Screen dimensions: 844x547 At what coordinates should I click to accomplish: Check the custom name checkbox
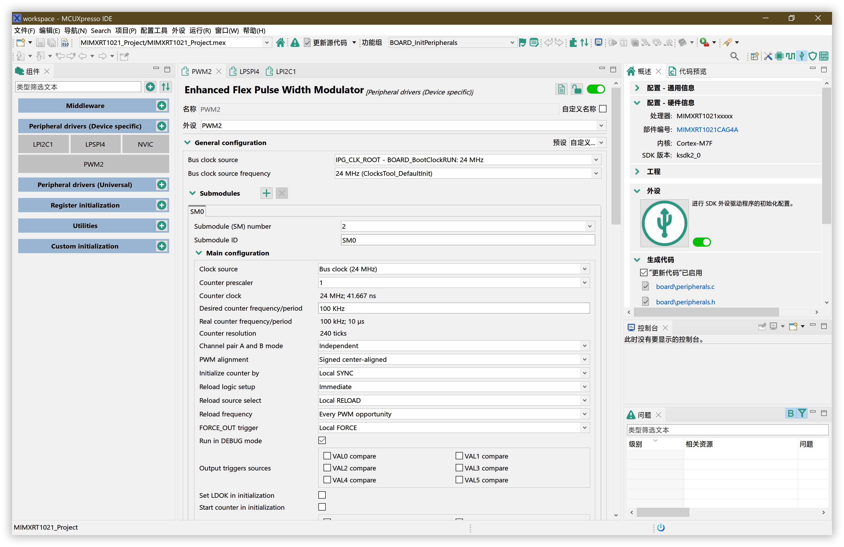pos(603,109)
